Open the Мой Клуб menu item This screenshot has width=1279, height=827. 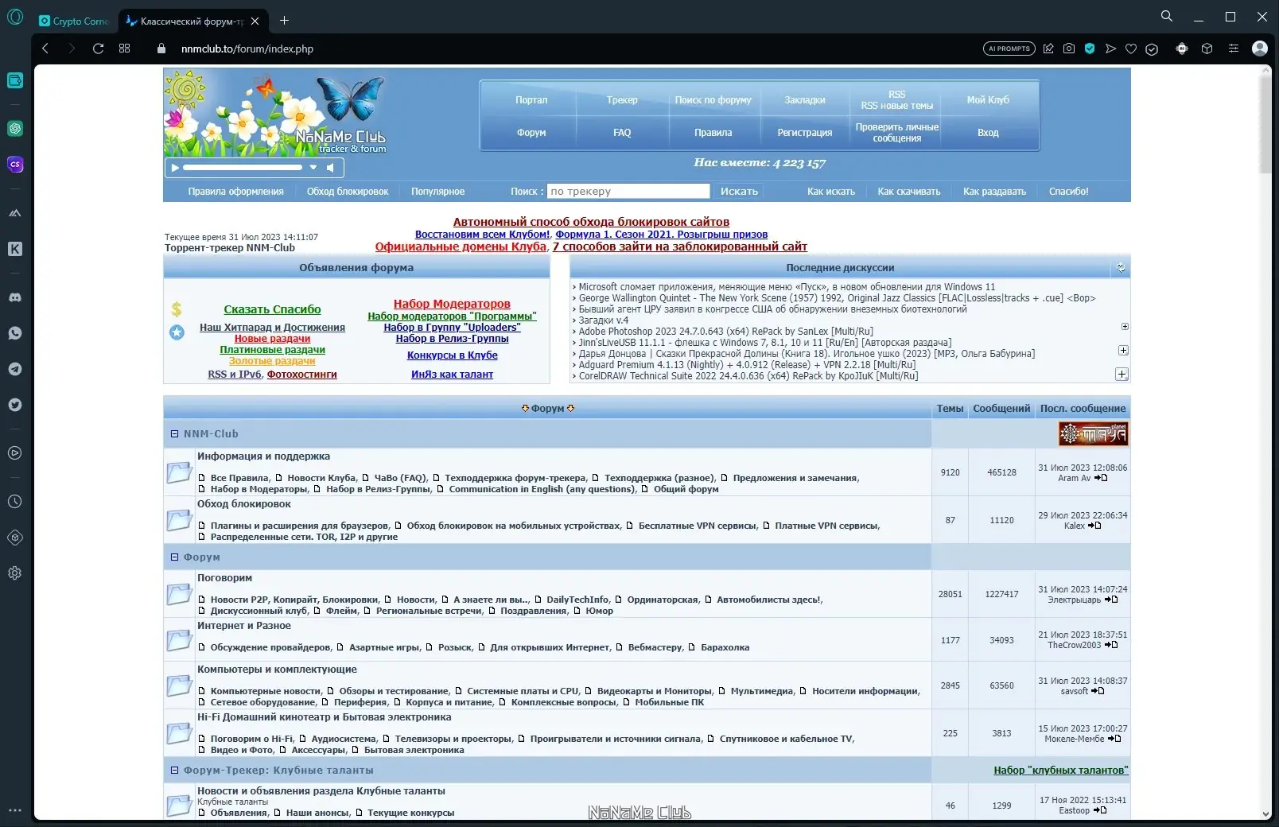[988, 100]
